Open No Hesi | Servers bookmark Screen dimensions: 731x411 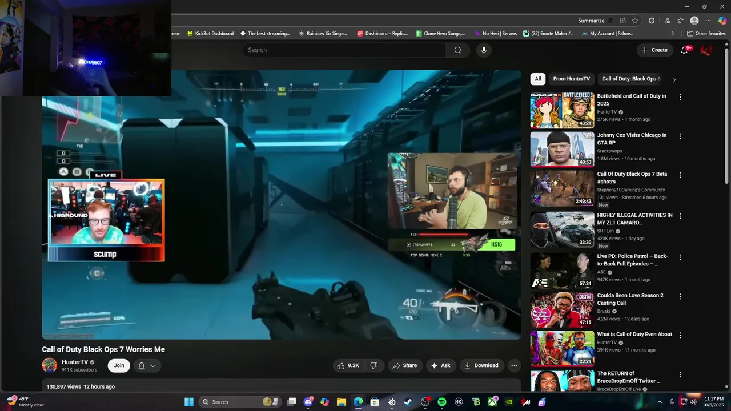click(x=495, y=34)
